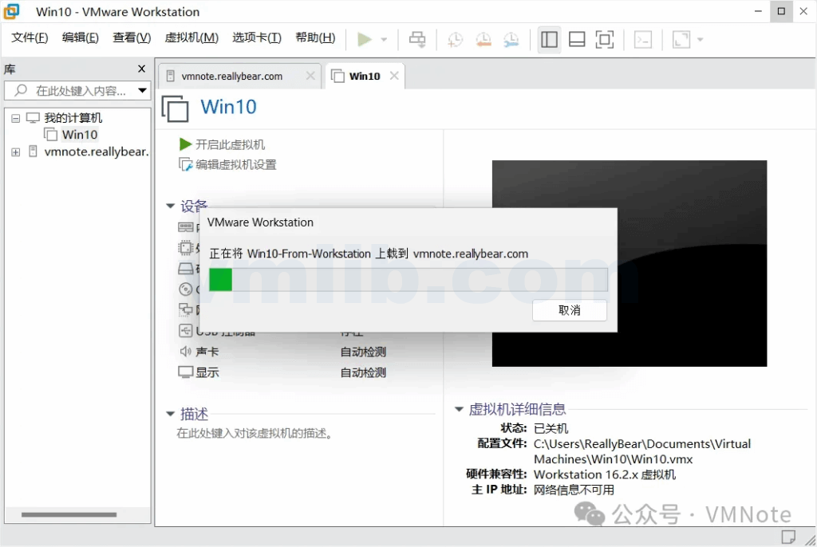Screen dimensions: 817x547
Task: Switch to the vmnote.reallybear.com tab
Action: pyautogui.click(x=231, y=77)
